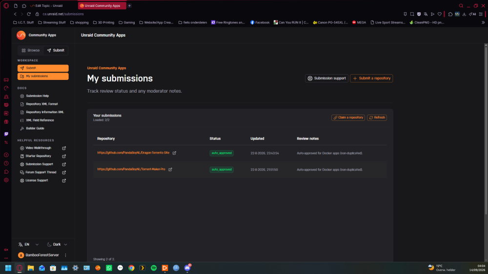Image resolution: width=488 pixels, height=274 pixels.
Task: Open Discord from taskbar
Action: click(187, 268)
